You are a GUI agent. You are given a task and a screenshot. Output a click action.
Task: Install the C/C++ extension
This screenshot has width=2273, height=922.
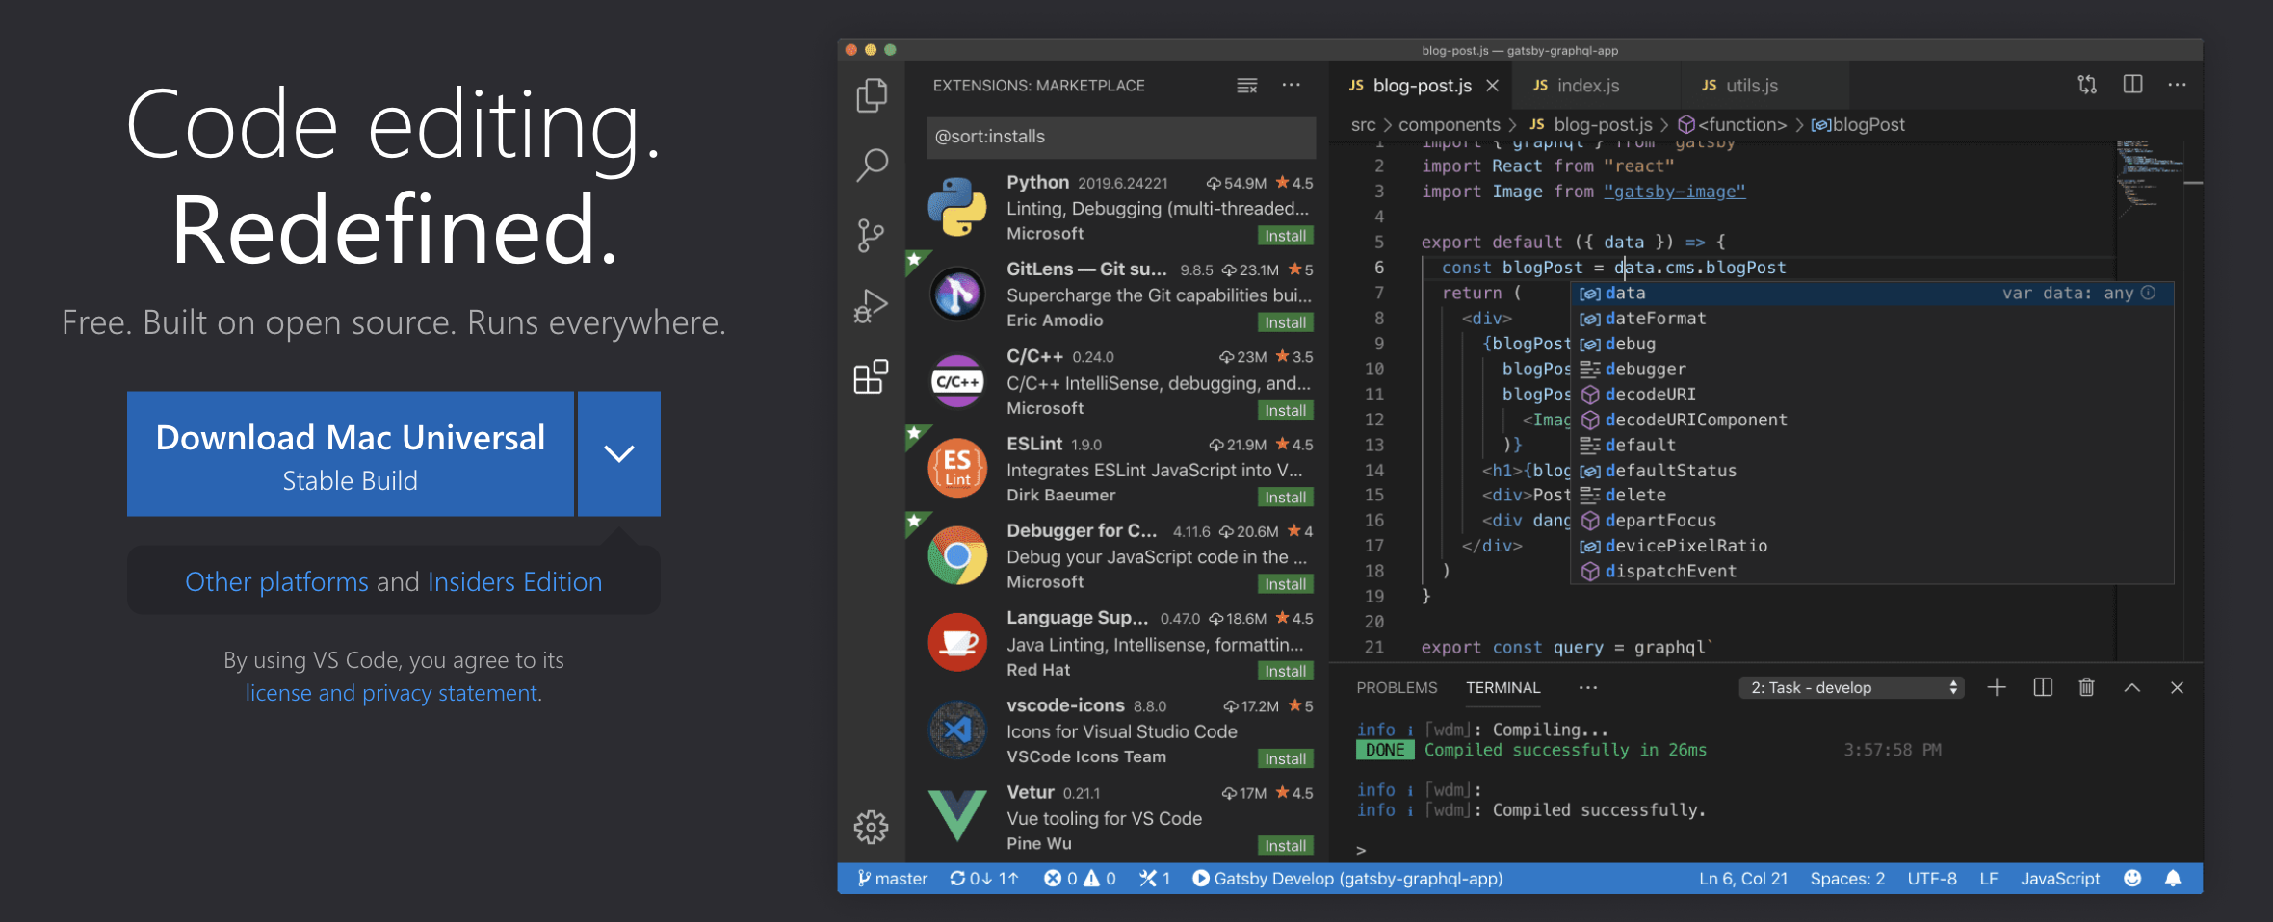(x=1285, y=410)
